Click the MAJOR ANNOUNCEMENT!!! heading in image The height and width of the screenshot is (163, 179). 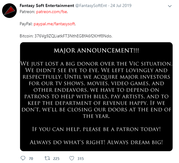[96, 50]
